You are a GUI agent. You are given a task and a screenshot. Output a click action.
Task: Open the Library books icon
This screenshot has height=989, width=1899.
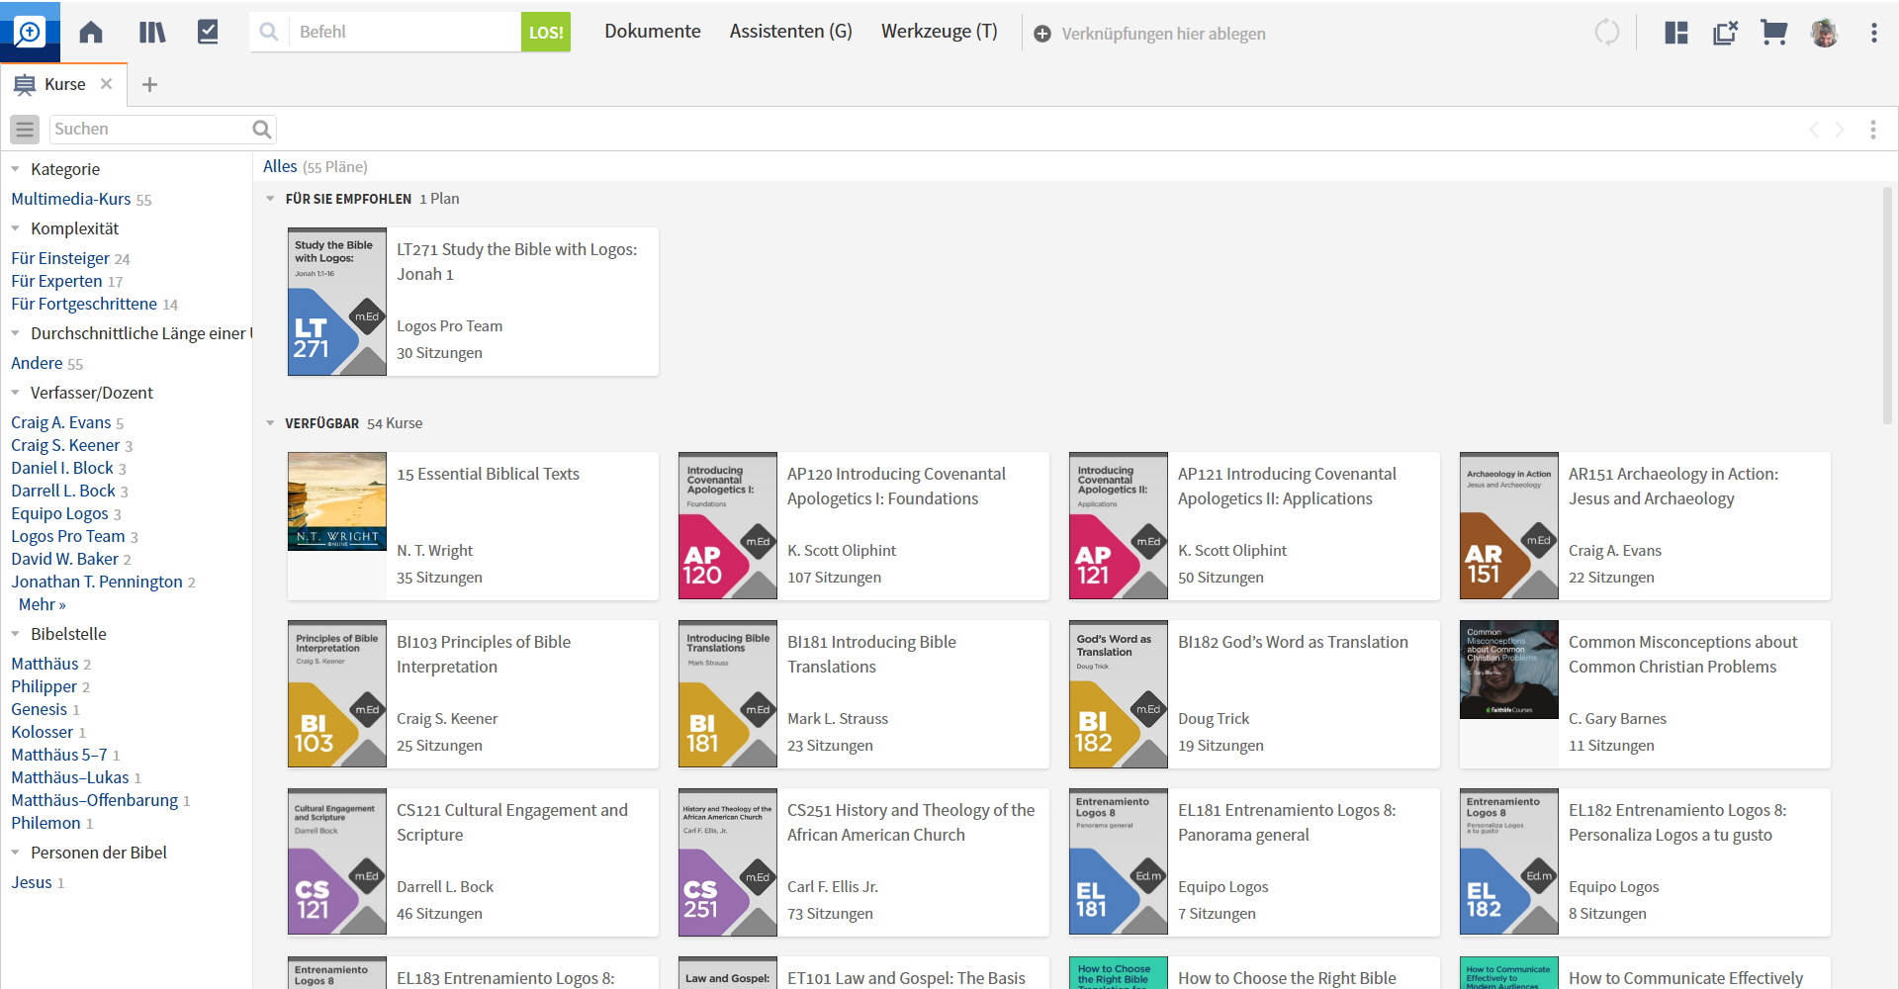[152, 32]
